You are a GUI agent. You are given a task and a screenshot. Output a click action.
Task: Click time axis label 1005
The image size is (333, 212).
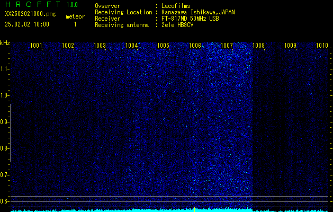163,45
